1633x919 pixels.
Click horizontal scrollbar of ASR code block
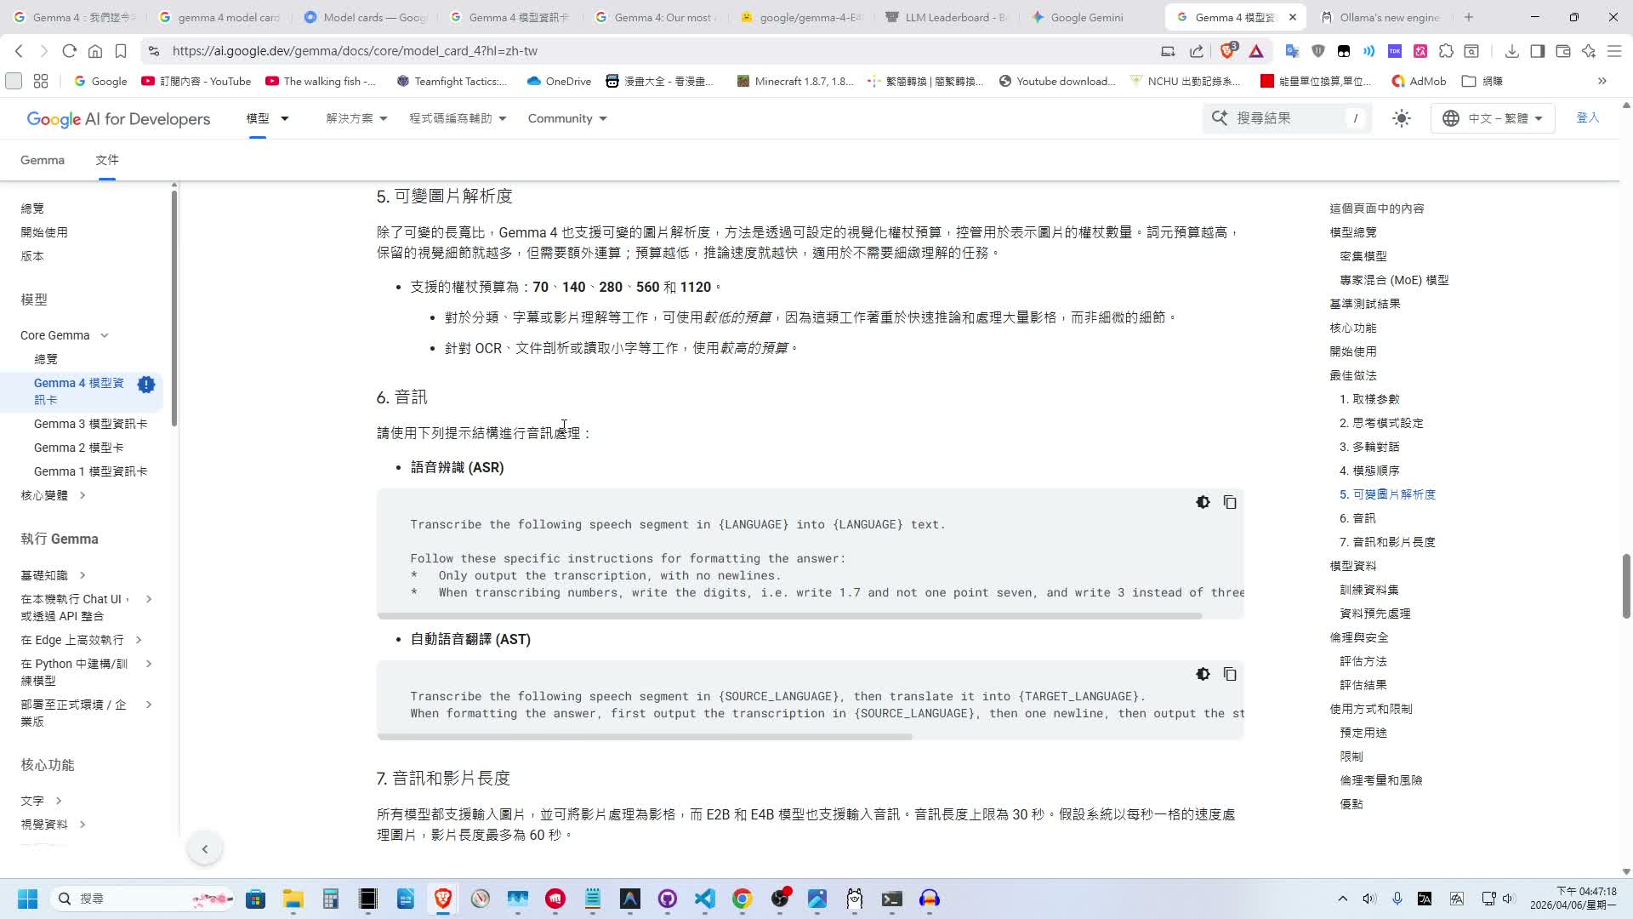pos(790,615)
